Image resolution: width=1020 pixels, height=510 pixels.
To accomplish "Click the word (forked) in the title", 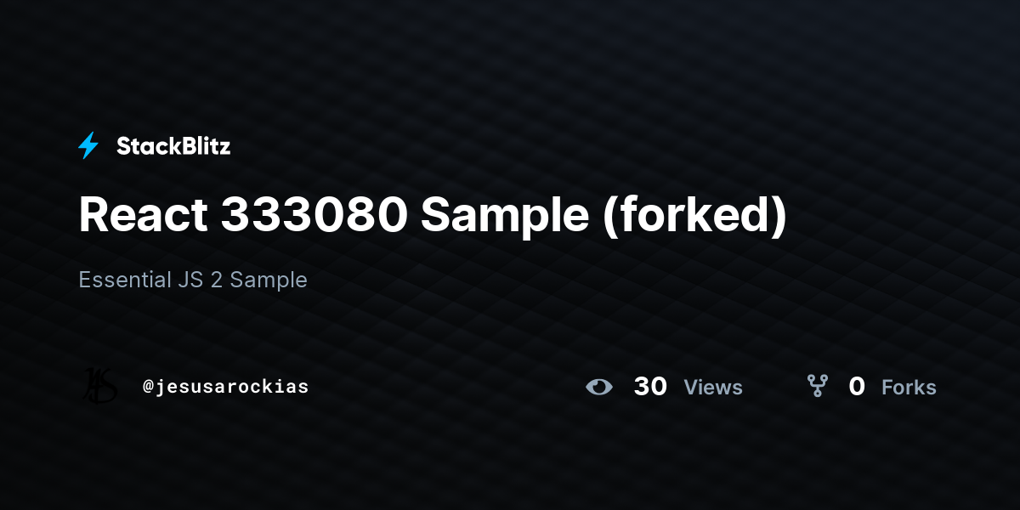I will tap(694, 215).
